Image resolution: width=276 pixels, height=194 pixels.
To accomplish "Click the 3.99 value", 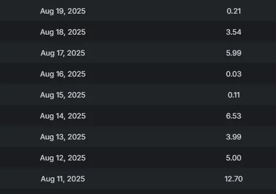I will click(233, 137).
